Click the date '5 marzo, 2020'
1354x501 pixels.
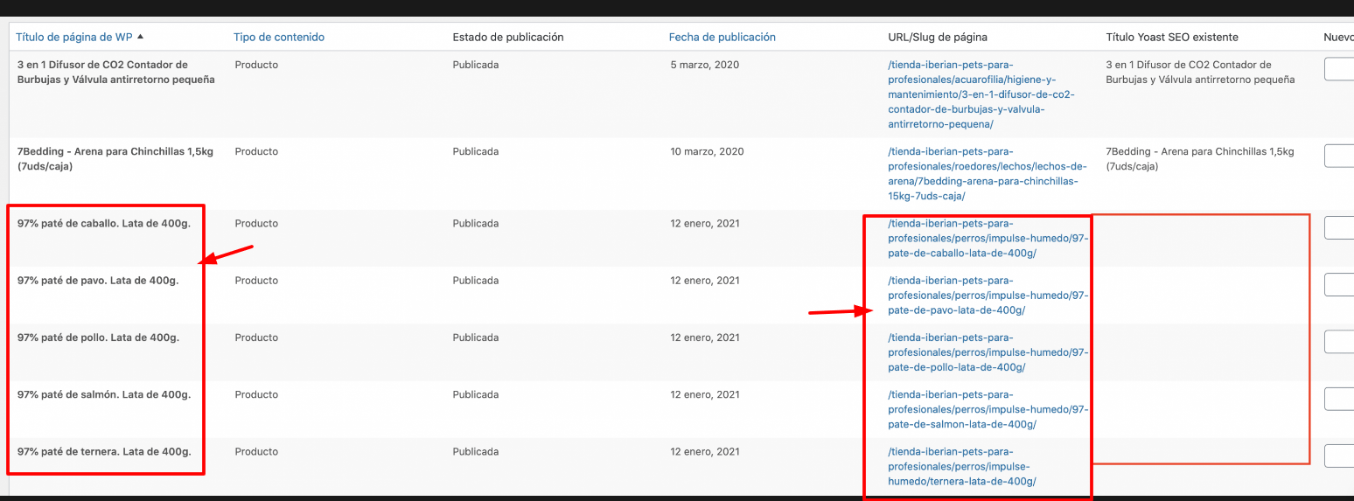[704, 65]
